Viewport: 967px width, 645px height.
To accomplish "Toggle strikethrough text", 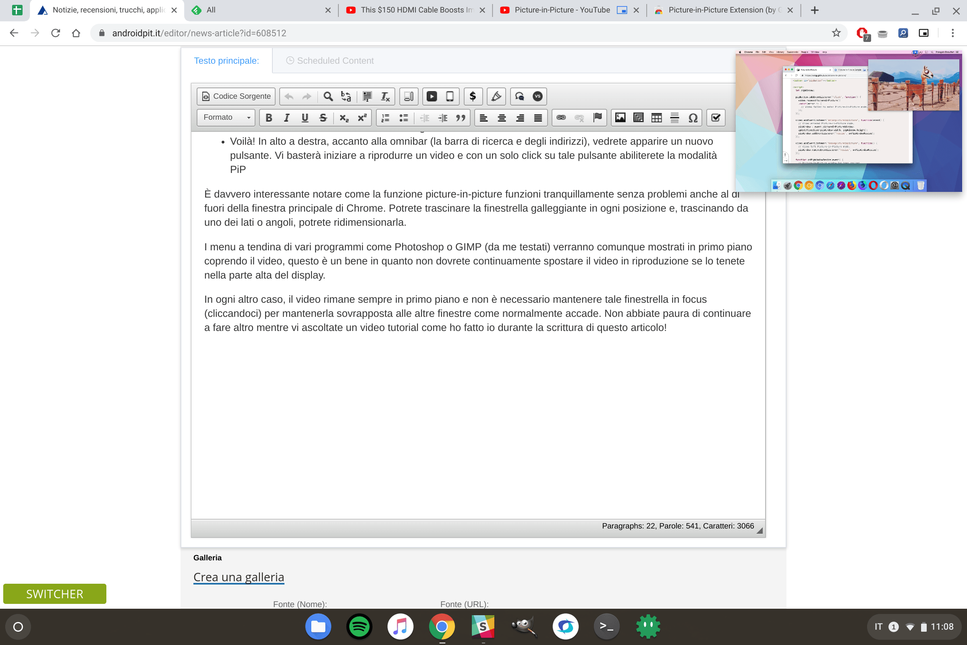I will coord(323,118).
